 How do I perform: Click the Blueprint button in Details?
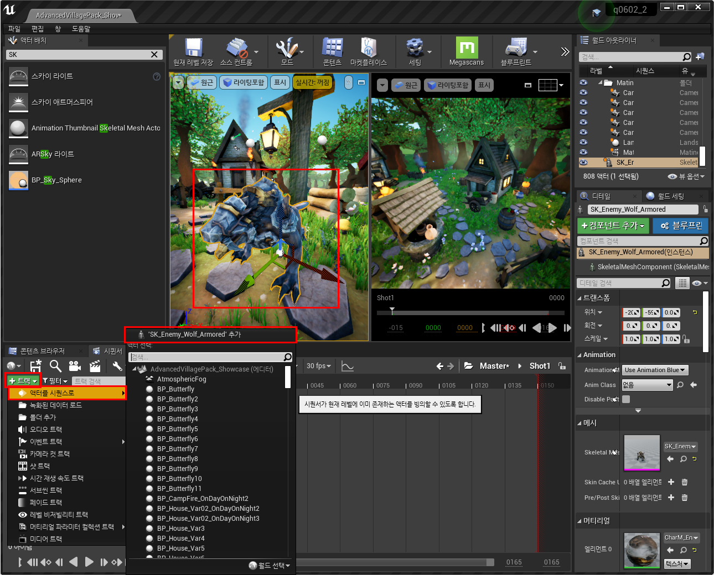pos(681,226)
